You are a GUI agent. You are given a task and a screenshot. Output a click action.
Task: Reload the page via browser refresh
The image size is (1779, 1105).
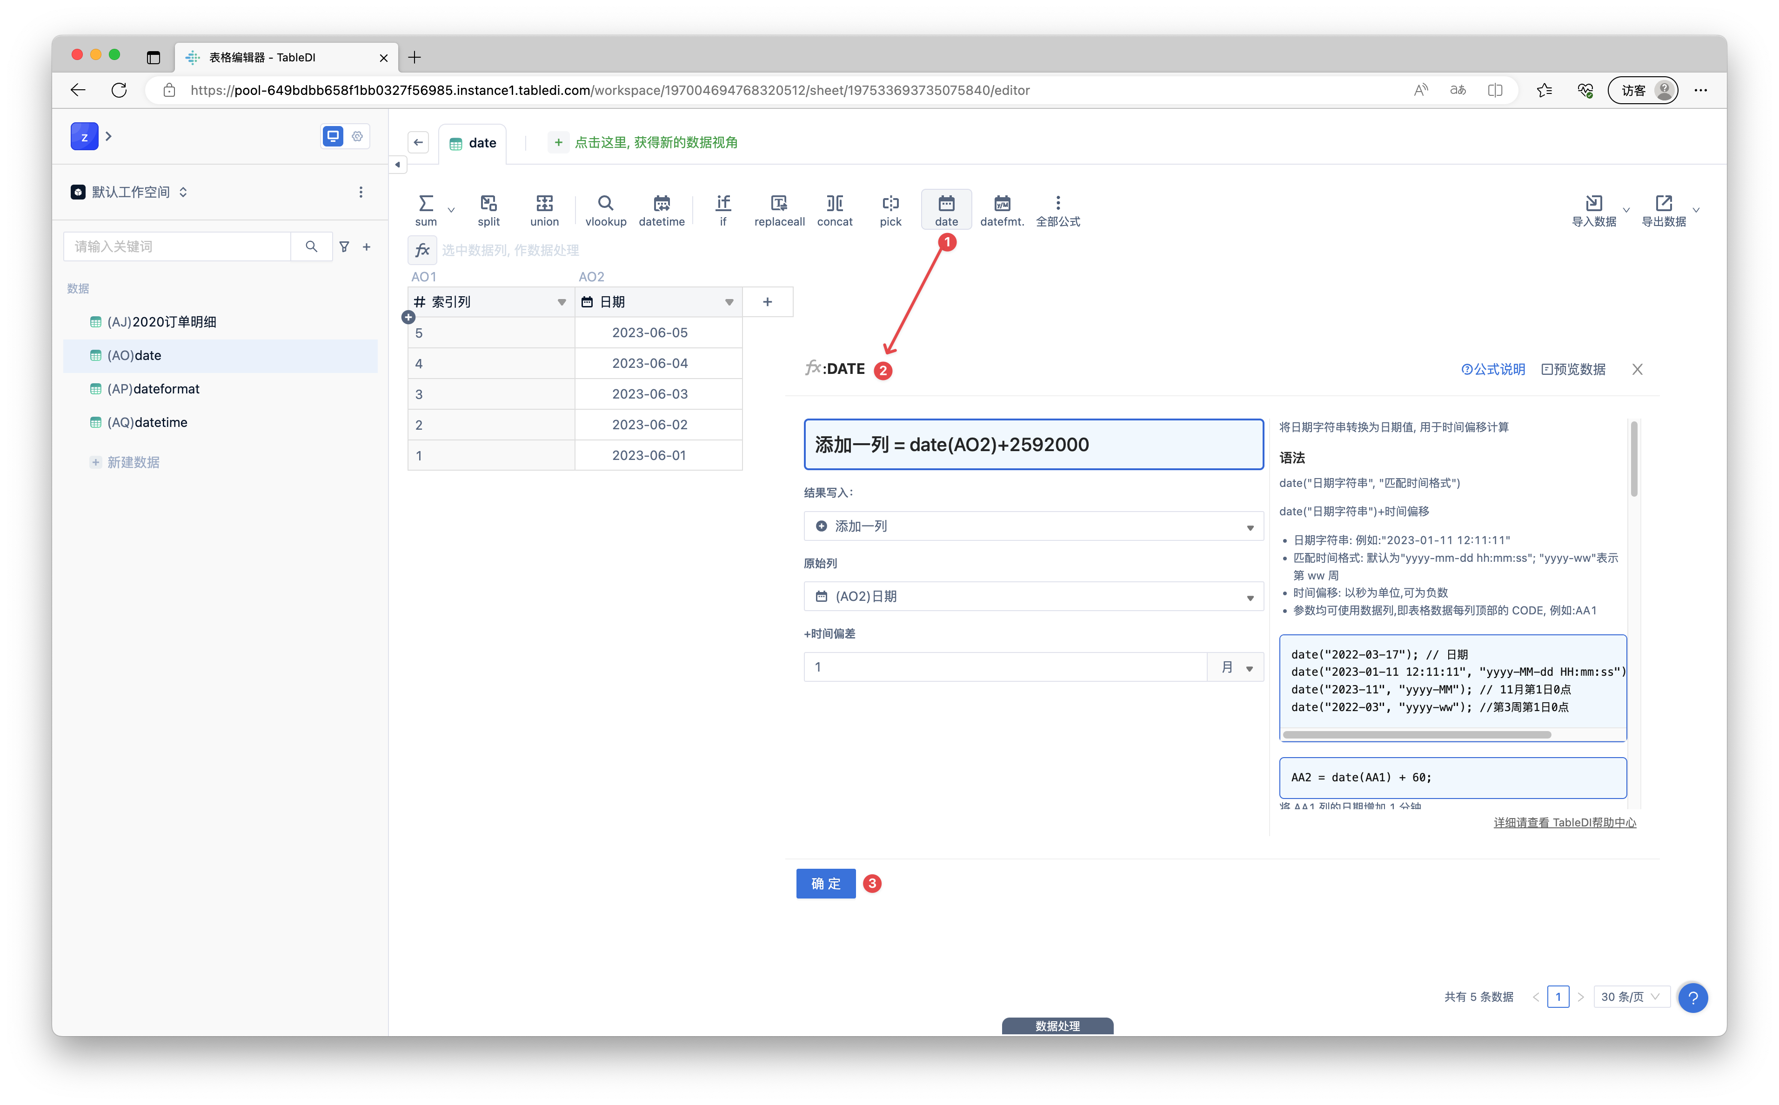tap(119, 90)
